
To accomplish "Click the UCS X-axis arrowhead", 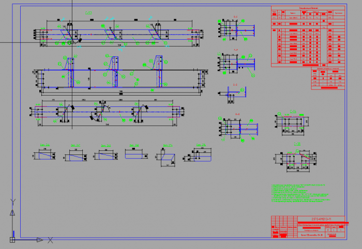I will pos(40,240).
